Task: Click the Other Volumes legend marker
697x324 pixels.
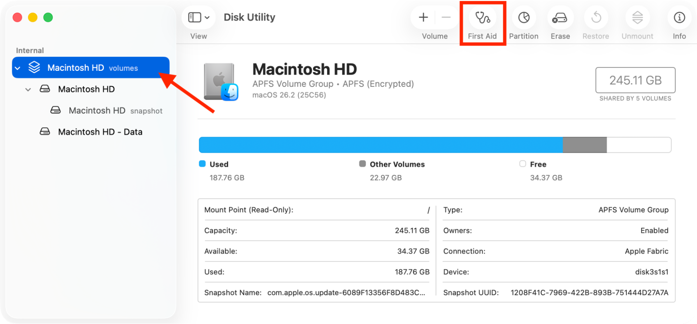Action: (363, 164)
